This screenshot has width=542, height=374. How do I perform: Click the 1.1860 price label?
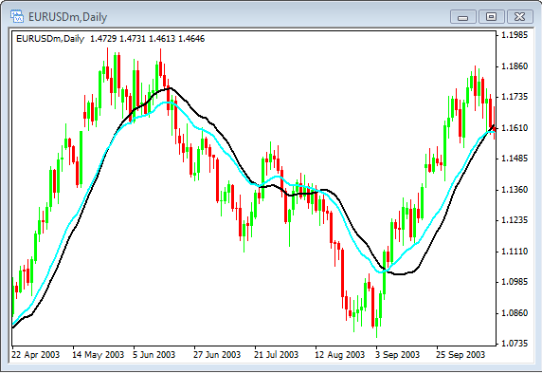click(x=515, y=65)
